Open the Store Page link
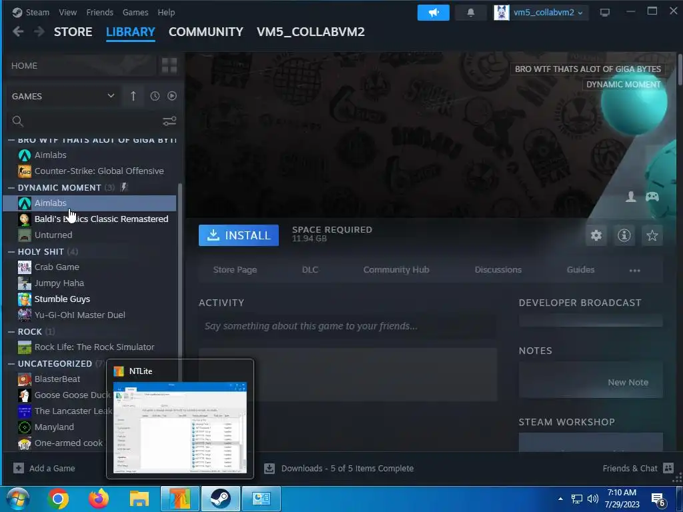Image resolution: width=683 pixels, height=512 pixels. [235, 270]
